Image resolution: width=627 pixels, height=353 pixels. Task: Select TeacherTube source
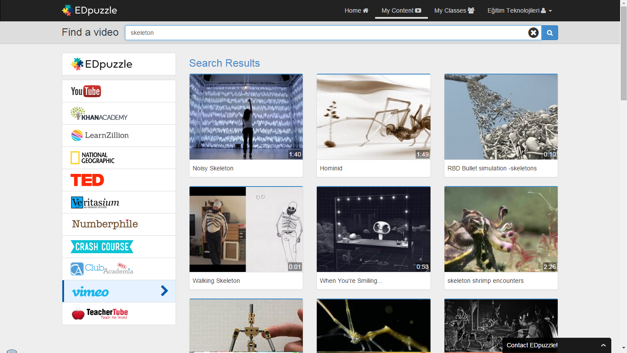pos(119,313)
